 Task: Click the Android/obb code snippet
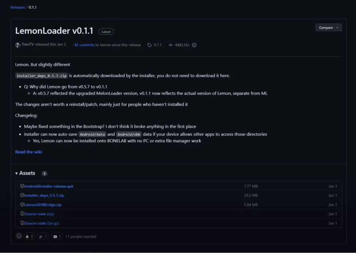[129, 134]
